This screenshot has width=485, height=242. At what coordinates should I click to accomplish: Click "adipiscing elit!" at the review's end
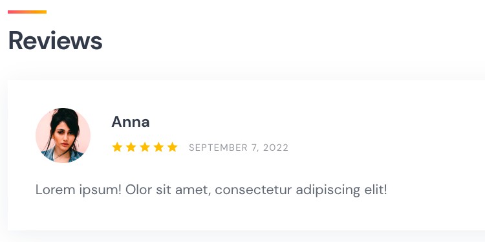pos(341,190)
